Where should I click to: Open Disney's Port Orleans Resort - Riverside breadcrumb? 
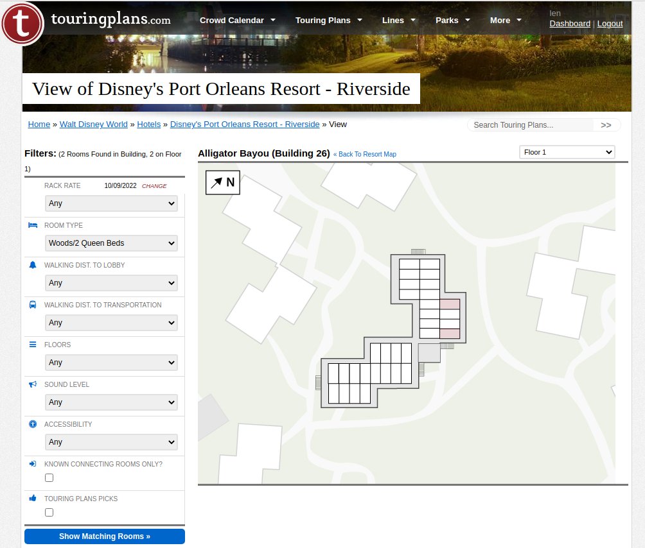click(x=245, y=124)
